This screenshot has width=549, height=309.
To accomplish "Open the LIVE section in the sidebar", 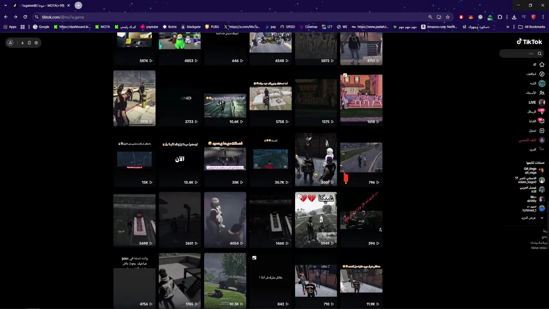I will tap(537, 102).
